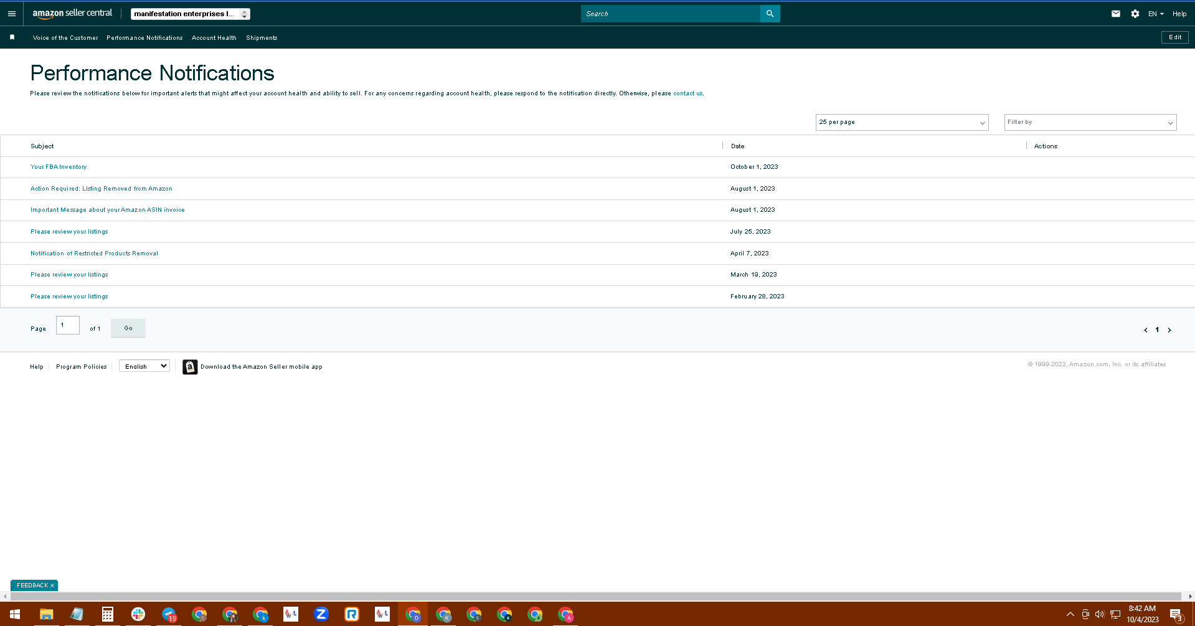Open the Shipments nav item
The height and width of the screenshot is (626, 1195).
pos(262,38)
